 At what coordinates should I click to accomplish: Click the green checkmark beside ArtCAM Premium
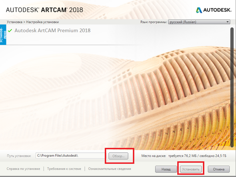pyautogui.click(x=10, y=31)
